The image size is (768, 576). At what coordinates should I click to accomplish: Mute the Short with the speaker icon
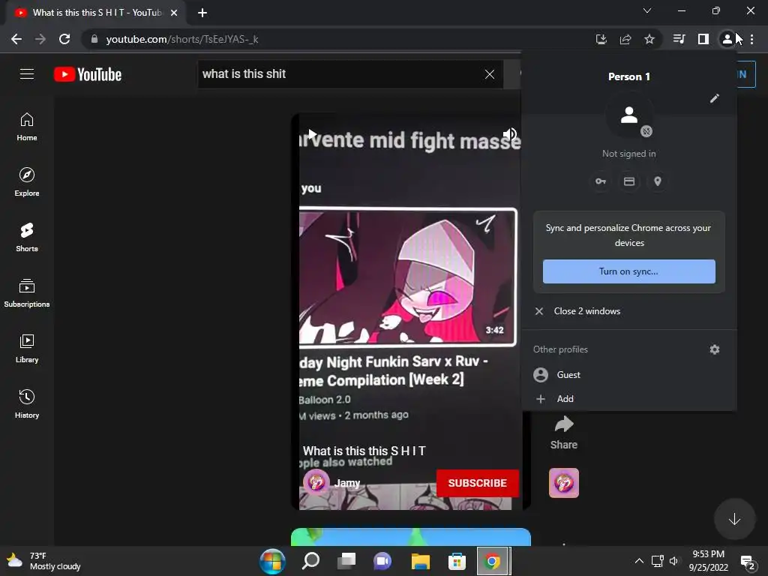pos(509,133)
